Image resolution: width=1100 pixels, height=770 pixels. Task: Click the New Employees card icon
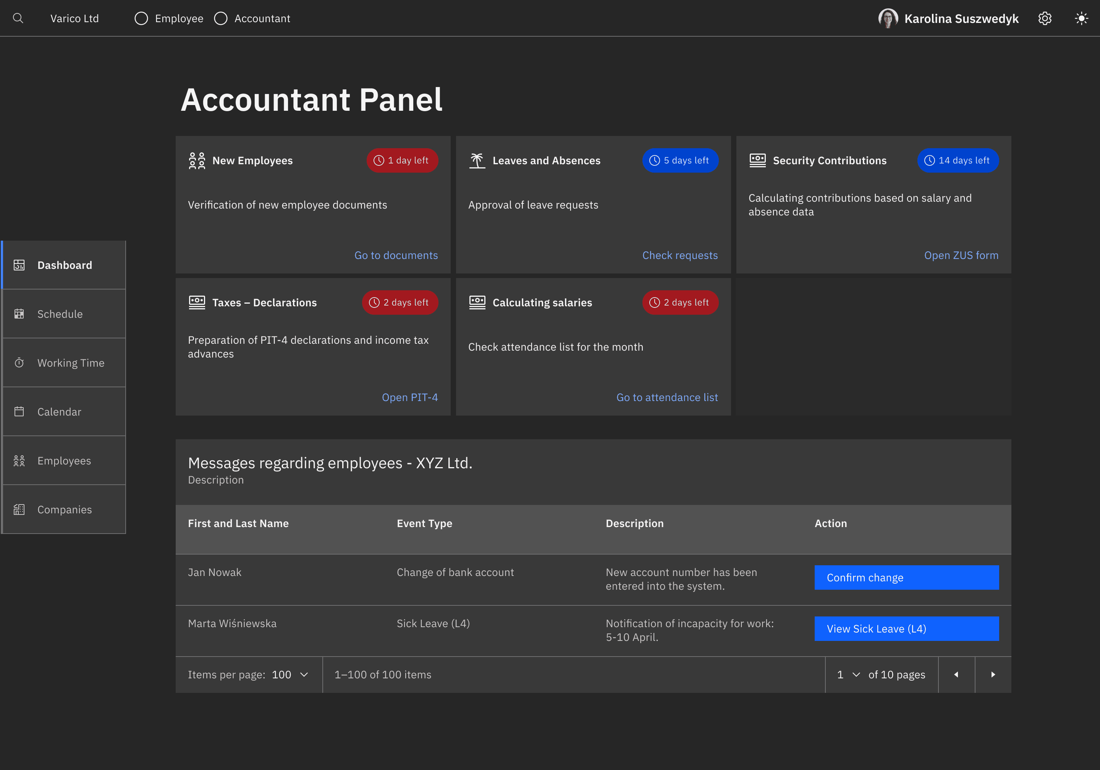click(x=196, y=160)
